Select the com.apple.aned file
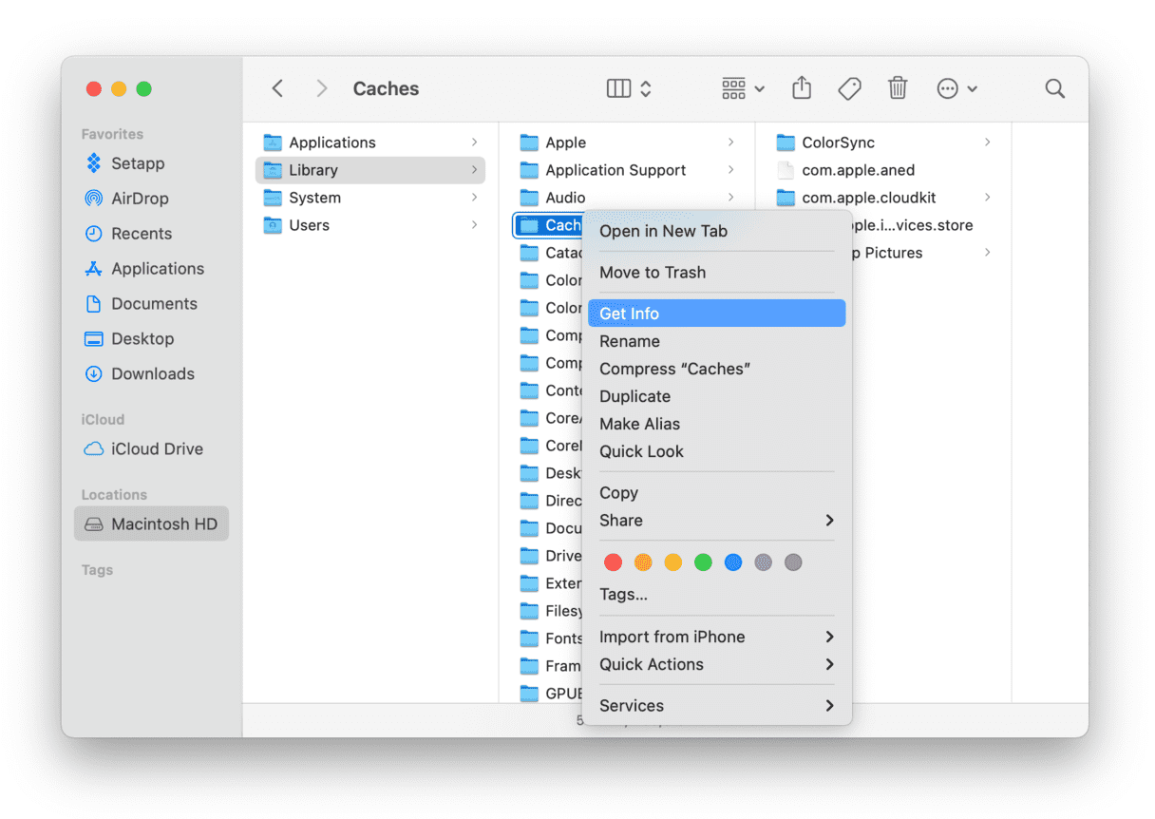 click(x=858, y=170)
